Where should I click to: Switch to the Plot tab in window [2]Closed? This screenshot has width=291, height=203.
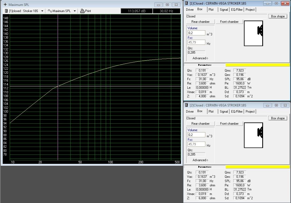point(211,111)
